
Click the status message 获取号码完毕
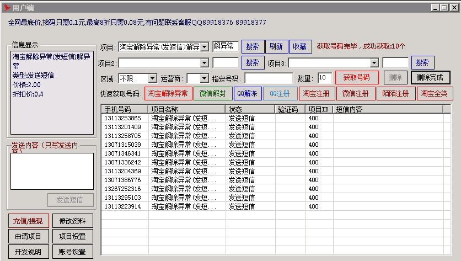coord(361,46)
